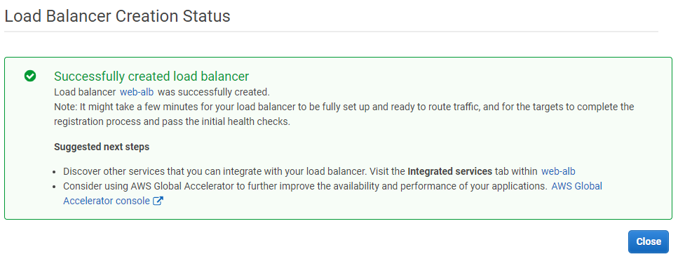Open web-alb link in the creation message
The image size is (678, 259).
click(x=137, y=92)
